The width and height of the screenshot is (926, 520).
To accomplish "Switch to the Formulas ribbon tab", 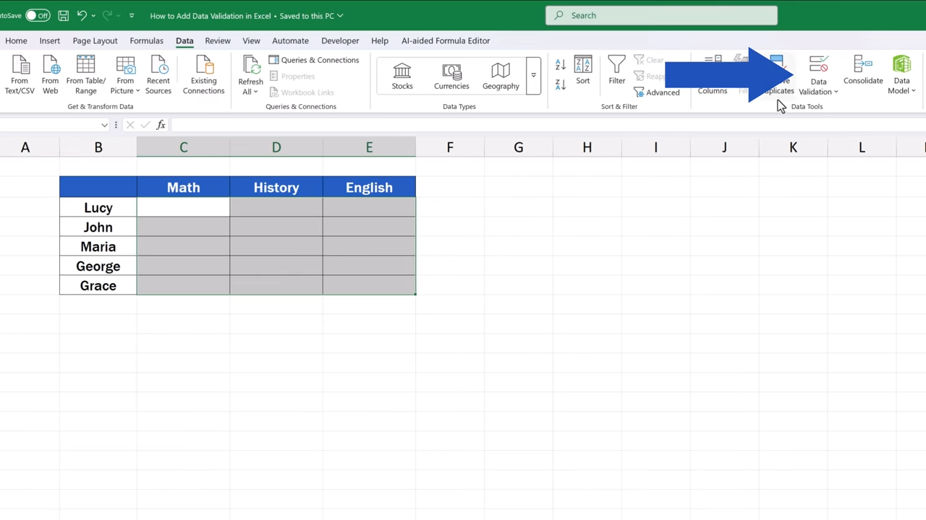I will point(146,40).
